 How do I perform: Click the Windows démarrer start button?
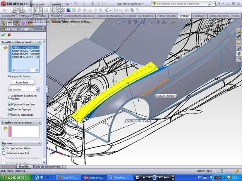(x=15, y=178)
